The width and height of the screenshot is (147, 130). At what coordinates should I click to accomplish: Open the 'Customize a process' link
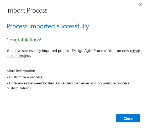click(24, 77)
